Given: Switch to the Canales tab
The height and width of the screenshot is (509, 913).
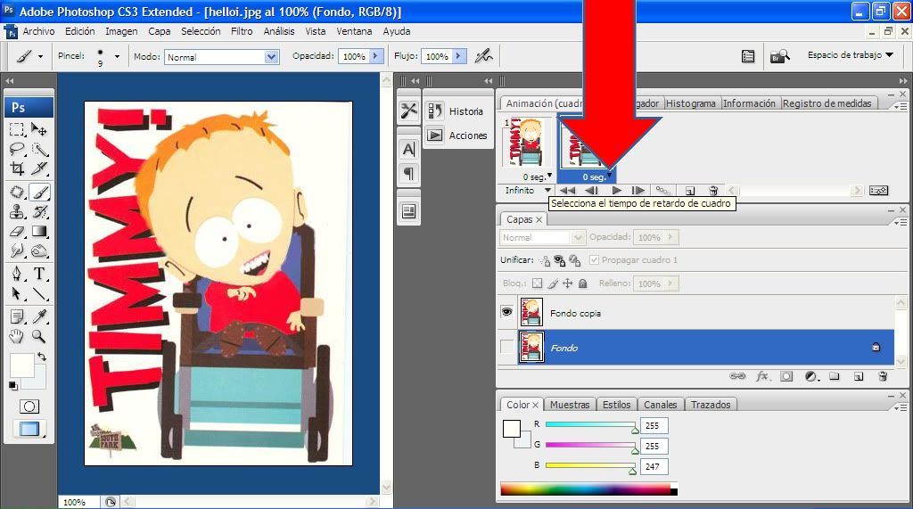Looking at the screenshot, I should 661,404.
